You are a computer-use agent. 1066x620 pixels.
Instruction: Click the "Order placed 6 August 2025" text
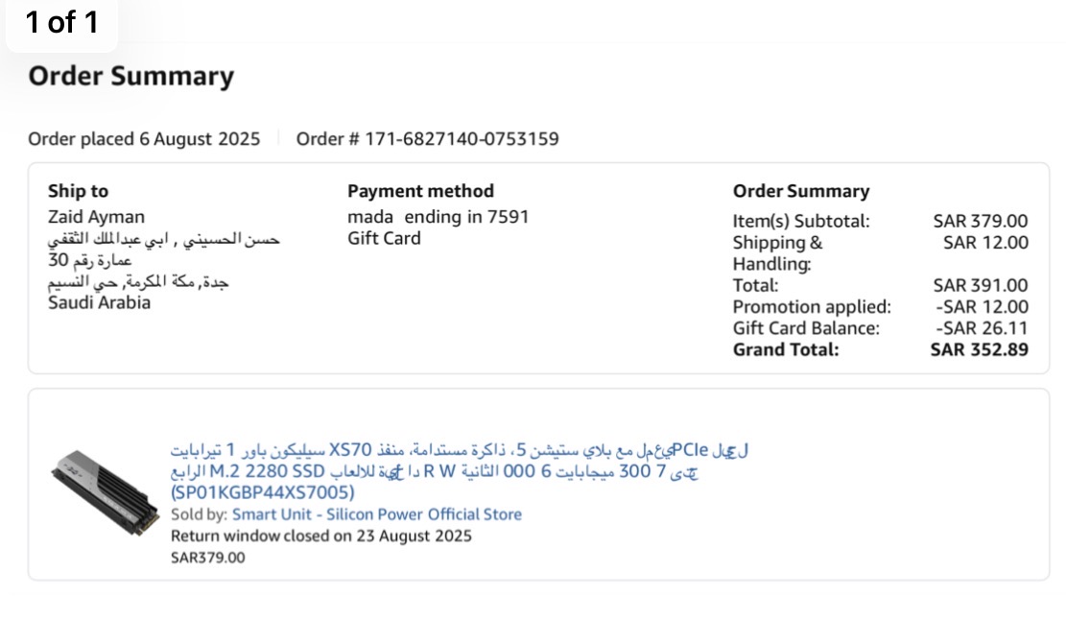(144, 139)
